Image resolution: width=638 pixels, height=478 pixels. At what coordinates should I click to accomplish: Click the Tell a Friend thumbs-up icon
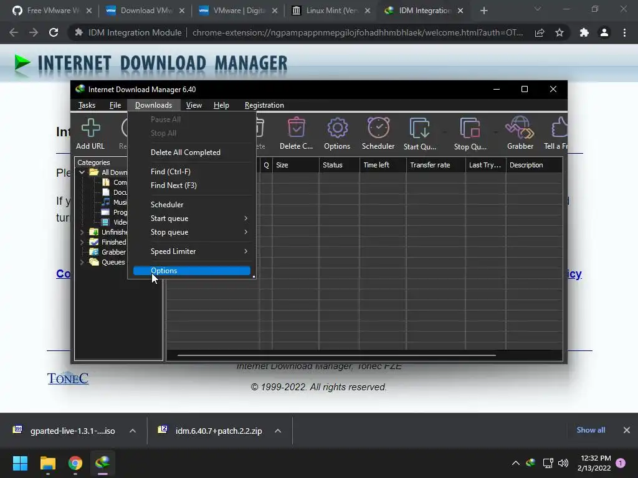(556, 134)
